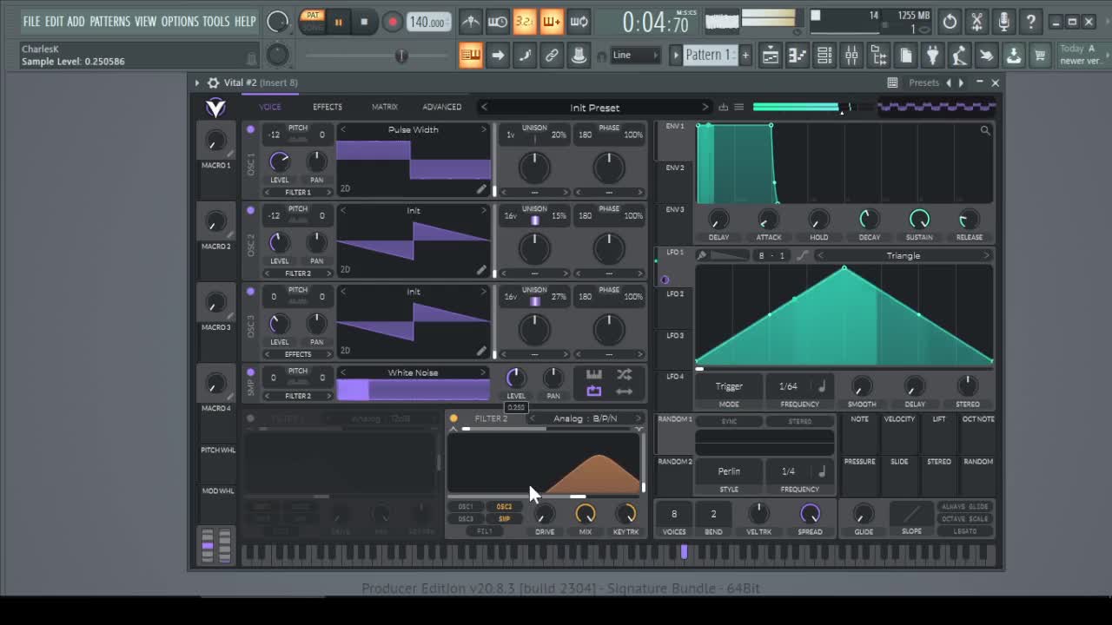This screenshot has width=1112, height=625.
Task: Open the plugin picker plug icon
Action: tap(932, 56)
